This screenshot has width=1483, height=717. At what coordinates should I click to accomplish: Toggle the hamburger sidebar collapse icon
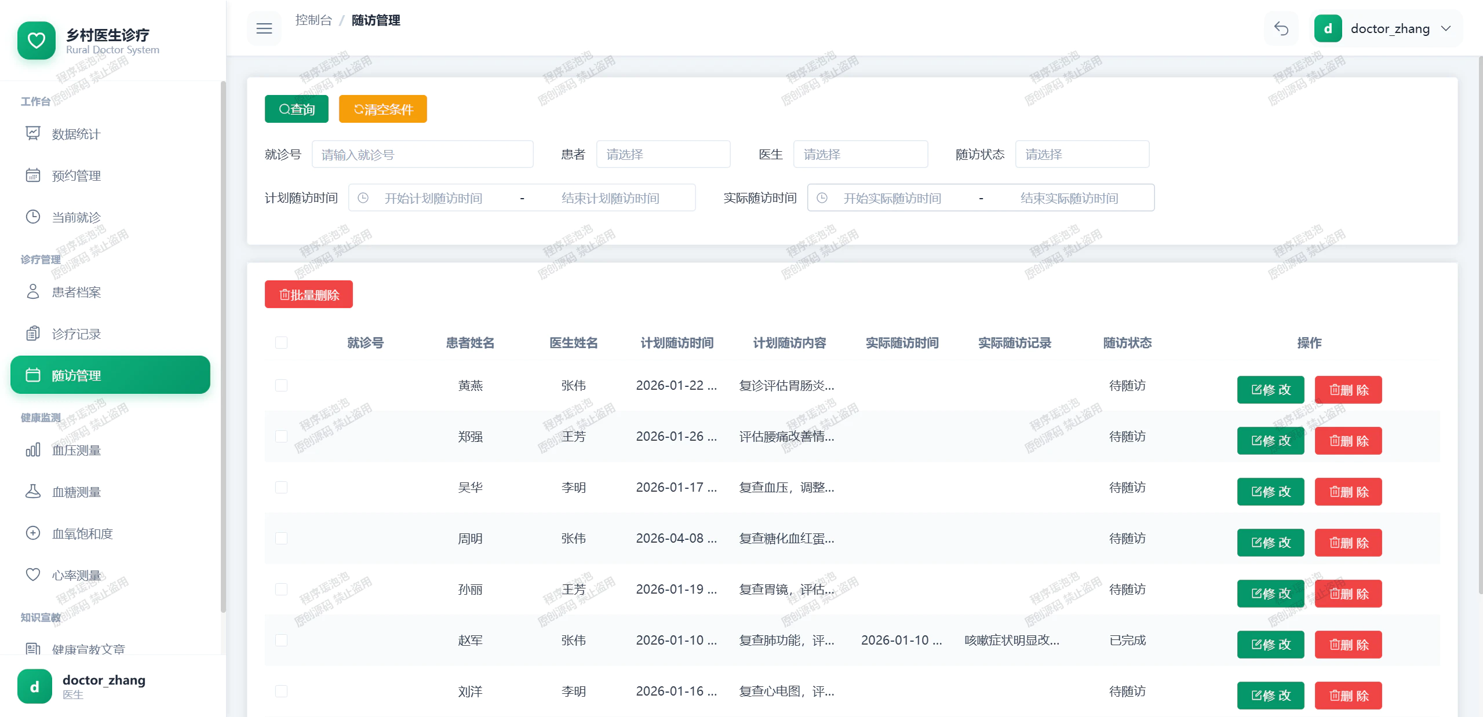(264, 28)
